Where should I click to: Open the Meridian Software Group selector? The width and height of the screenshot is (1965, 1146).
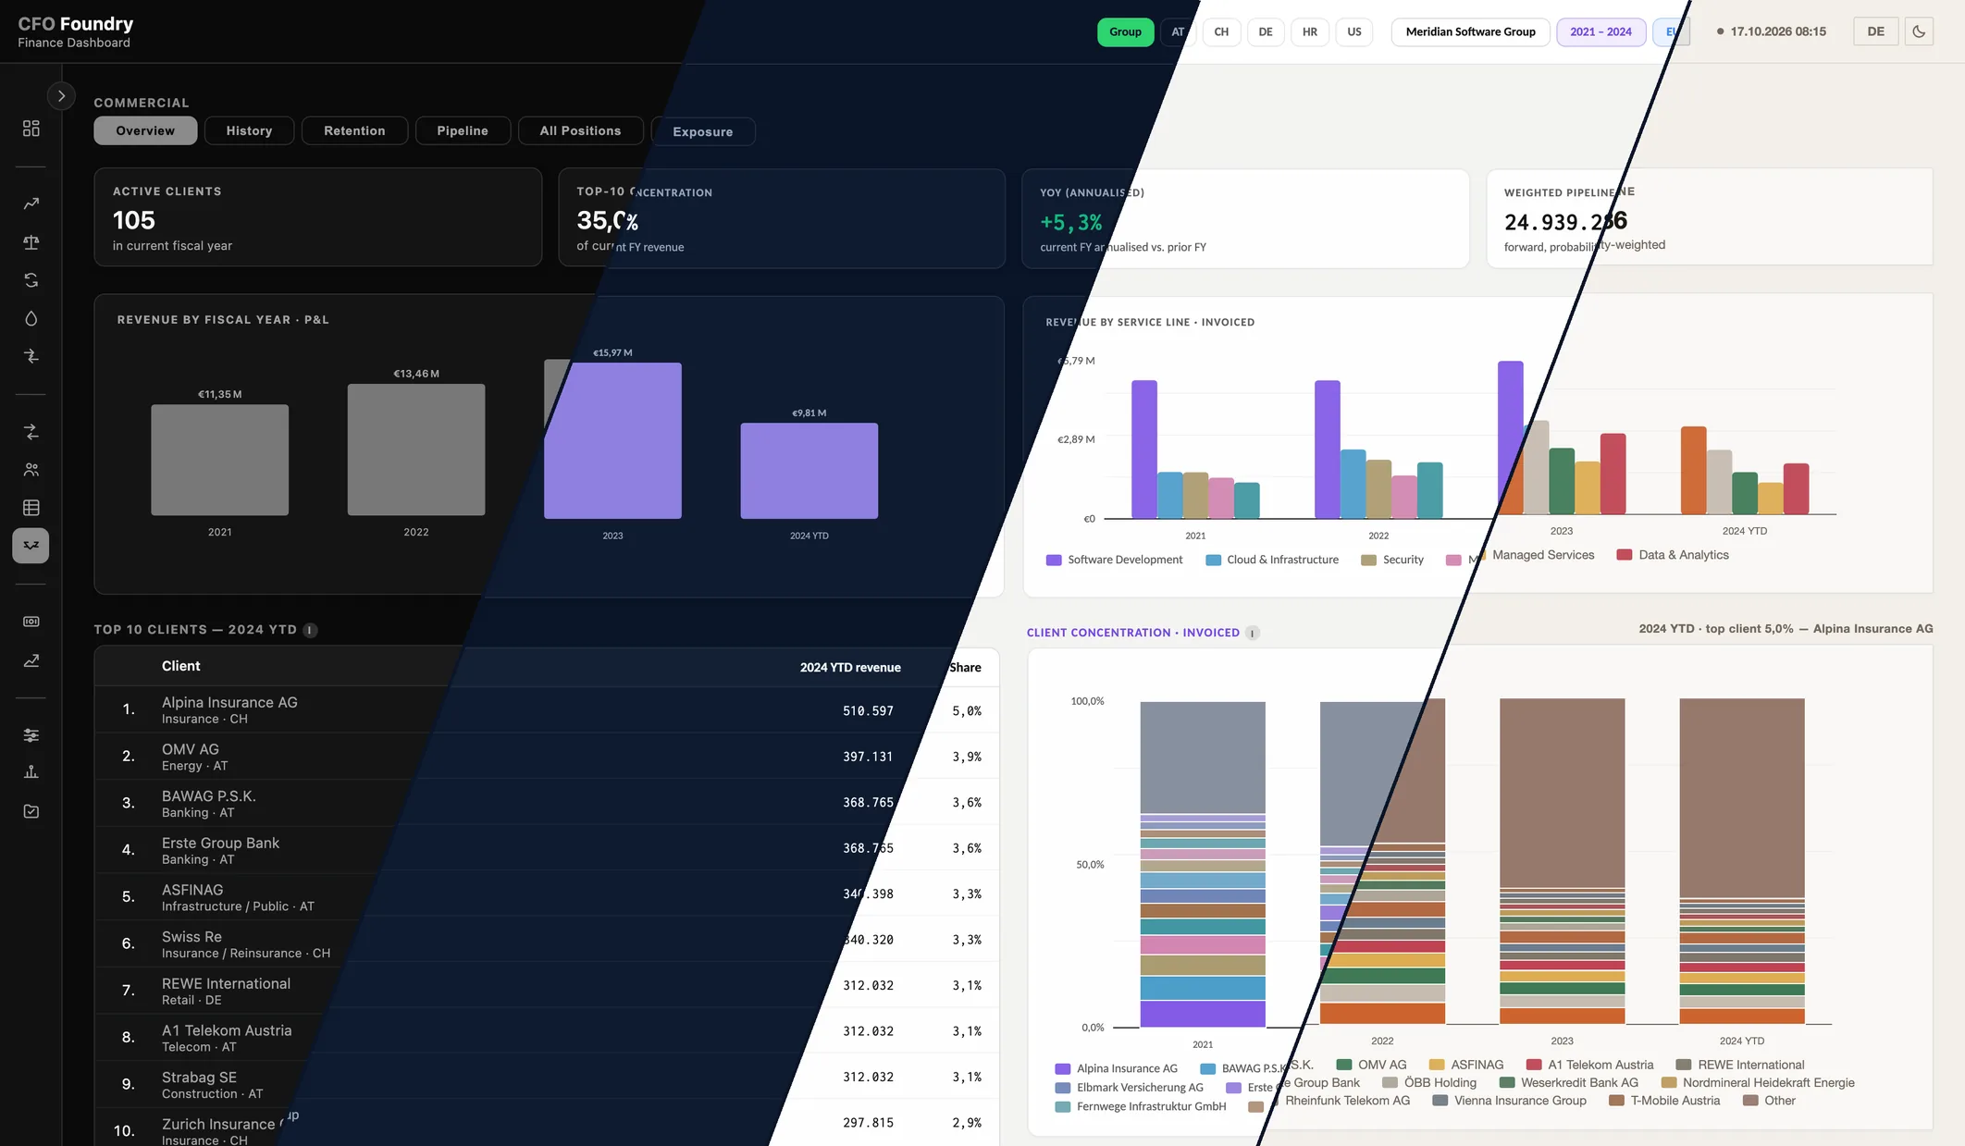(1470, 31)
